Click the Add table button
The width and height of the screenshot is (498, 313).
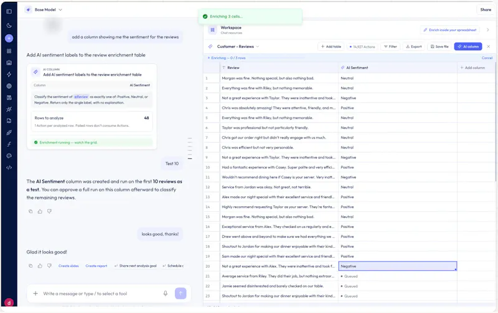coord(331,47)
